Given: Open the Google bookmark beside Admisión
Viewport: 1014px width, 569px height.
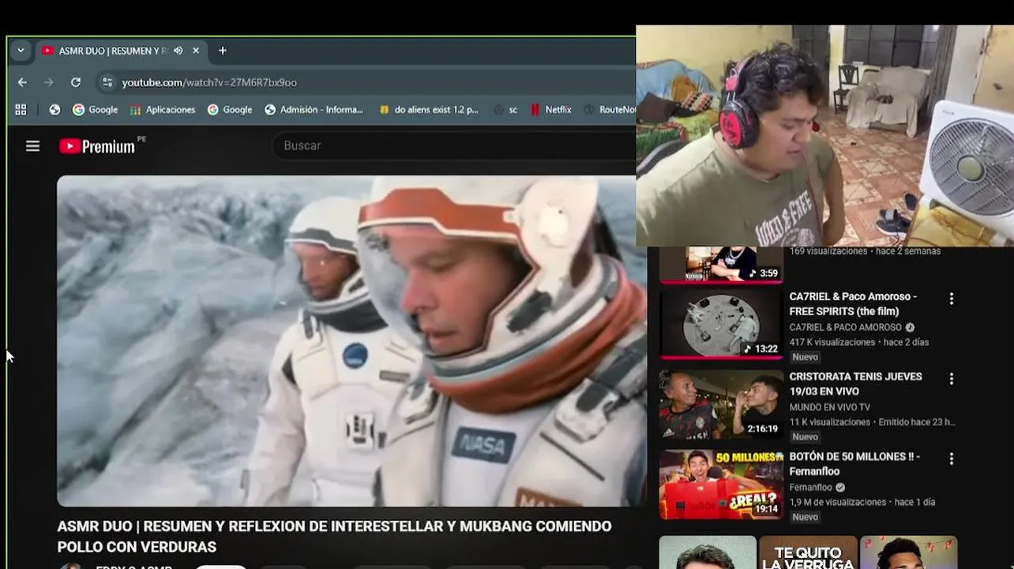Looking at the screenshot, I should tap(230, 110).
